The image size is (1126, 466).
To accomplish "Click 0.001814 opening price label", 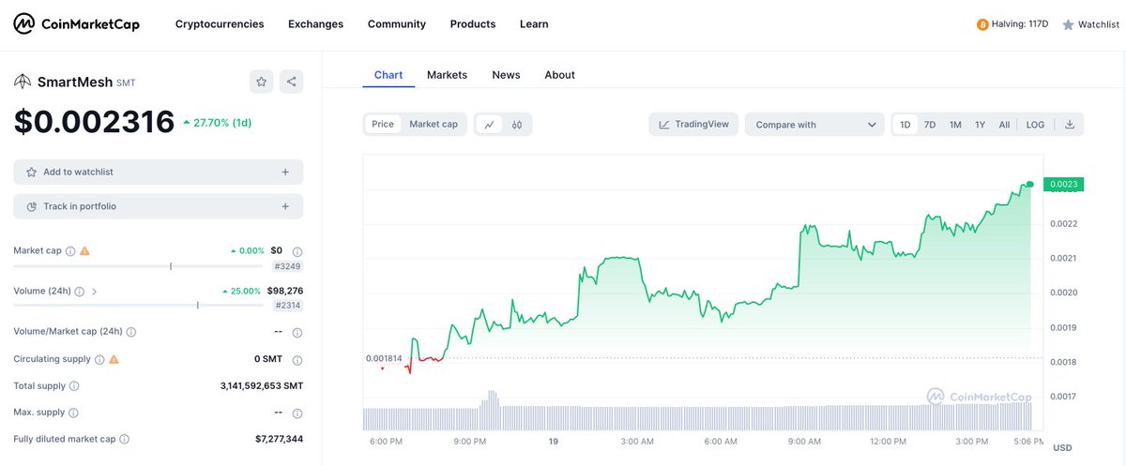I will click(384, 358).
